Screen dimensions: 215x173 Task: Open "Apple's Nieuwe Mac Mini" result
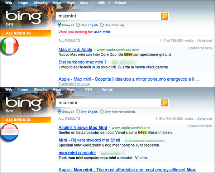(83, 127)
